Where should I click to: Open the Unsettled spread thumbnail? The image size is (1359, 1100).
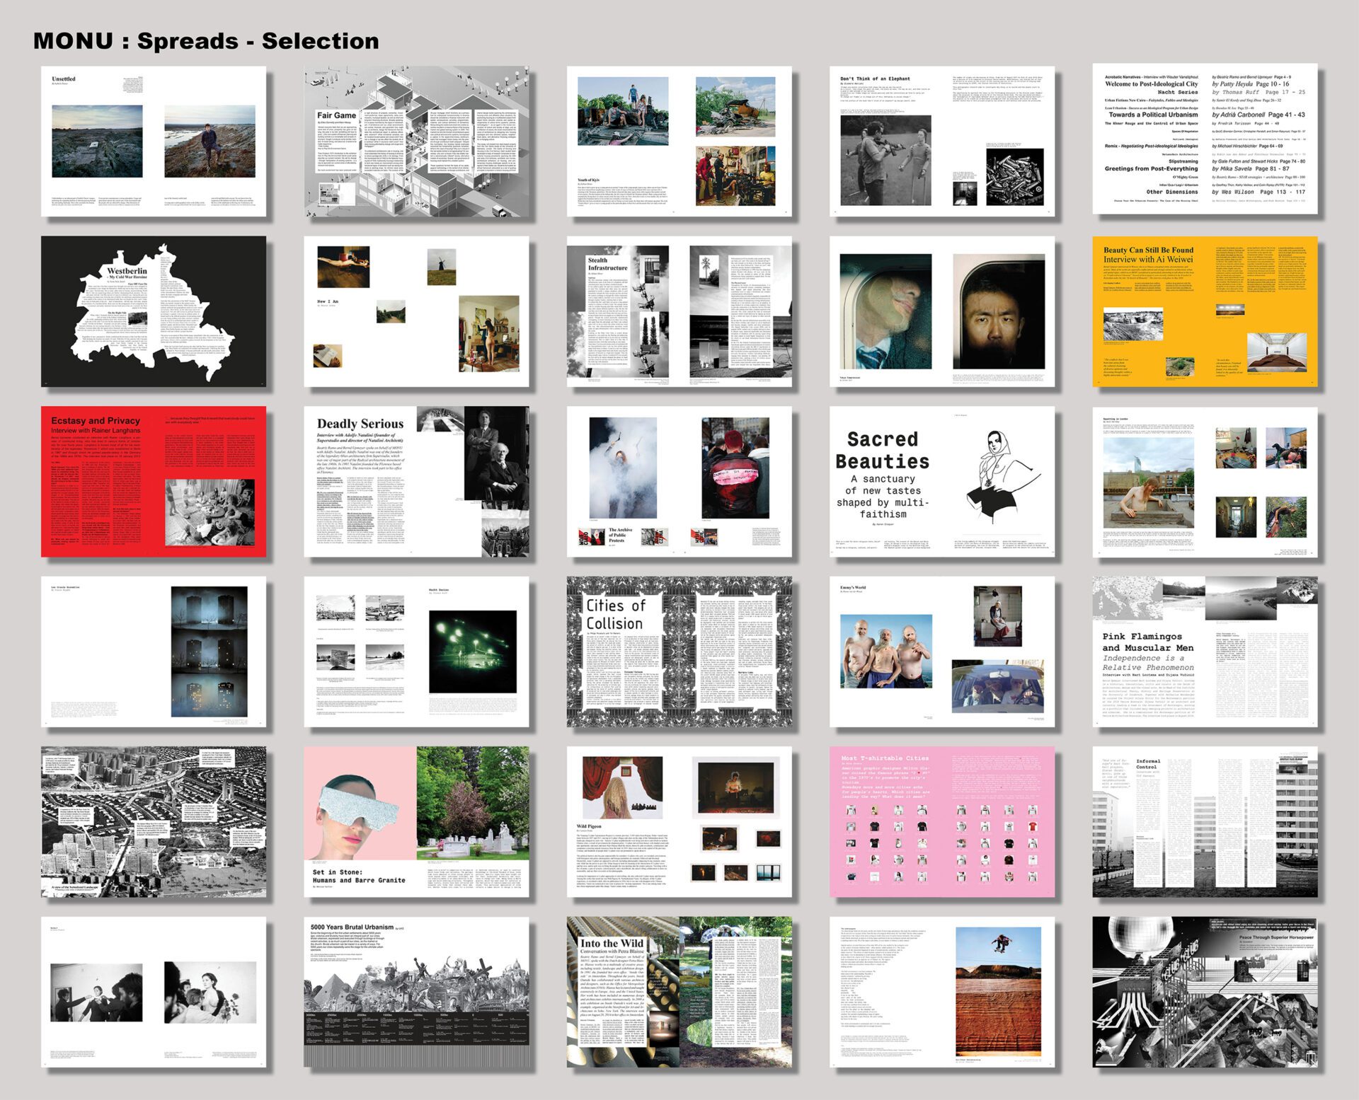pos(154,141)
